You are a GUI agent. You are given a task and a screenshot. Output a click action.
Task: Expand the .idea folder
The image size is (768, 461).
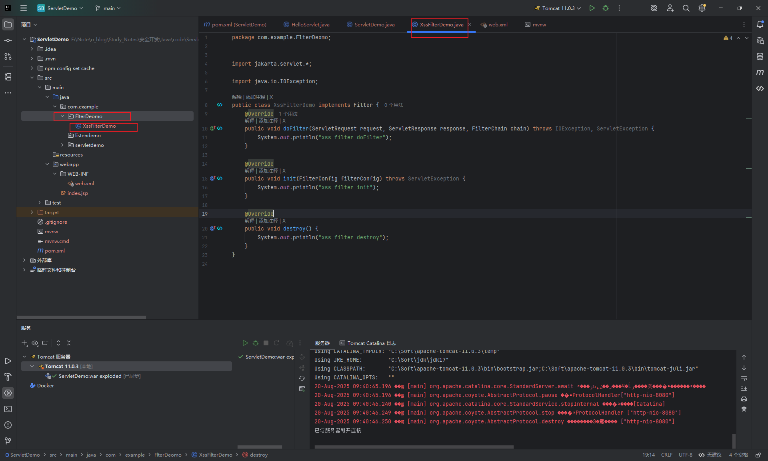coord(32,49)
